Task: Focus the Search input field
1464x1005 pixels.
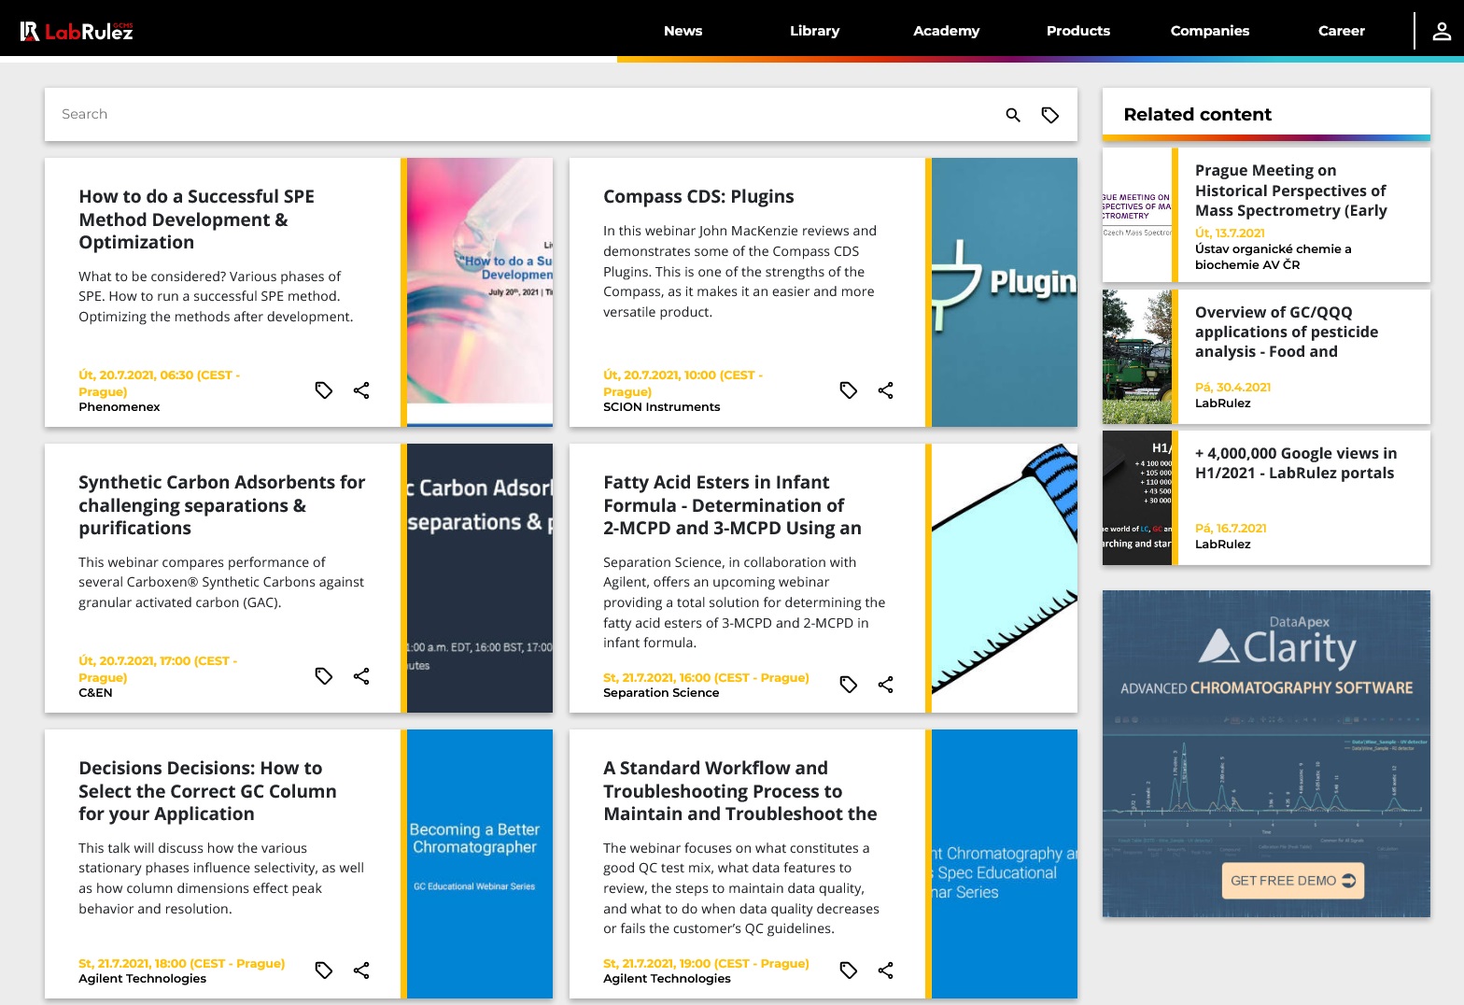Action: (x=523, y=114)
